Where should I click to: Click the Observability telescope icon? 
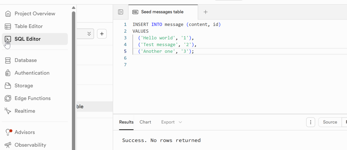(8, 145)
